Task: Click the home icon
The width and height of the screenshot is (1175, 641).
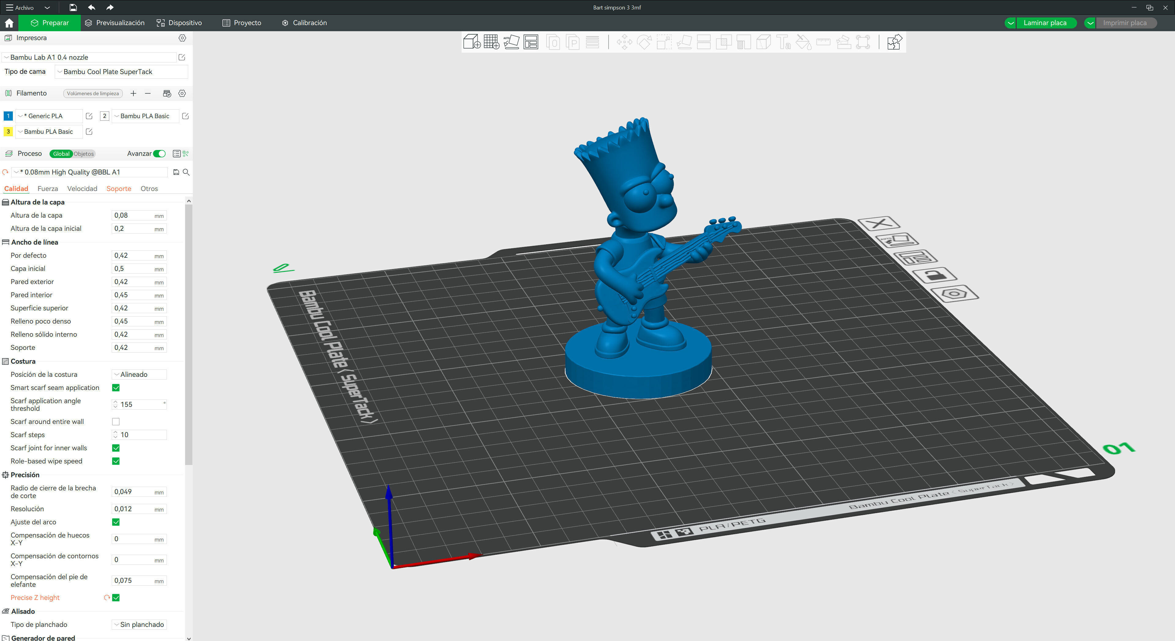Action: 9,23
